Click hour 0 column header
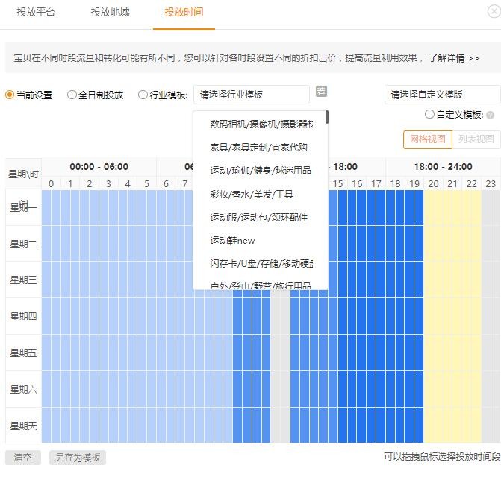The height and width of the screenshot is (477, 501). [x=51, y=183]
